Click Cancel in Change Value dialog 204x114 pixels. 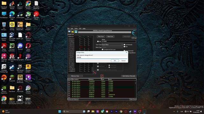pyautogui.click(x=123, y=60)
